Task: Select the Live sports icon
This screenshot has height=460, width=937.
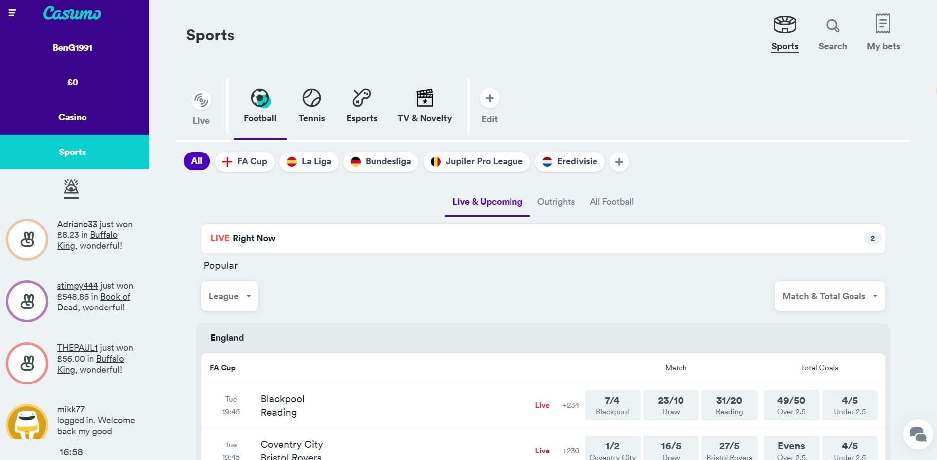Action: 201,101
